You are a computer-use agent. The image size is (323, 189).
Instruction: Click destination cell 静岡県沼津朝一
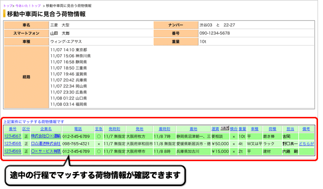coord(193,136)
